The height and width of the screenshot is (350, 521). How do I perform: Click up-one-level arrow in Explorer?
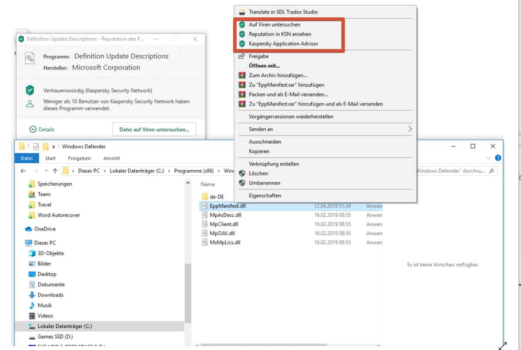(x=55, y=171)
